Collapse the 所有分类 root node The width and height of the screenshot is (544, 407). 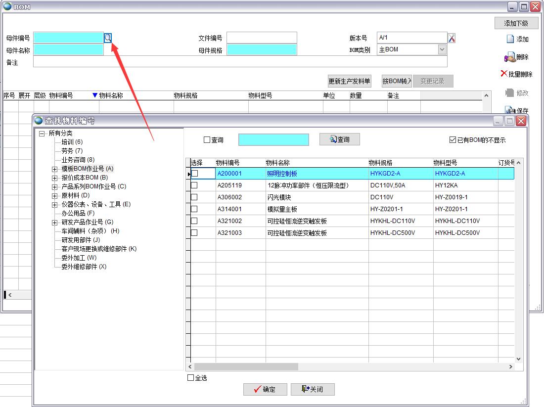[42, 133]
